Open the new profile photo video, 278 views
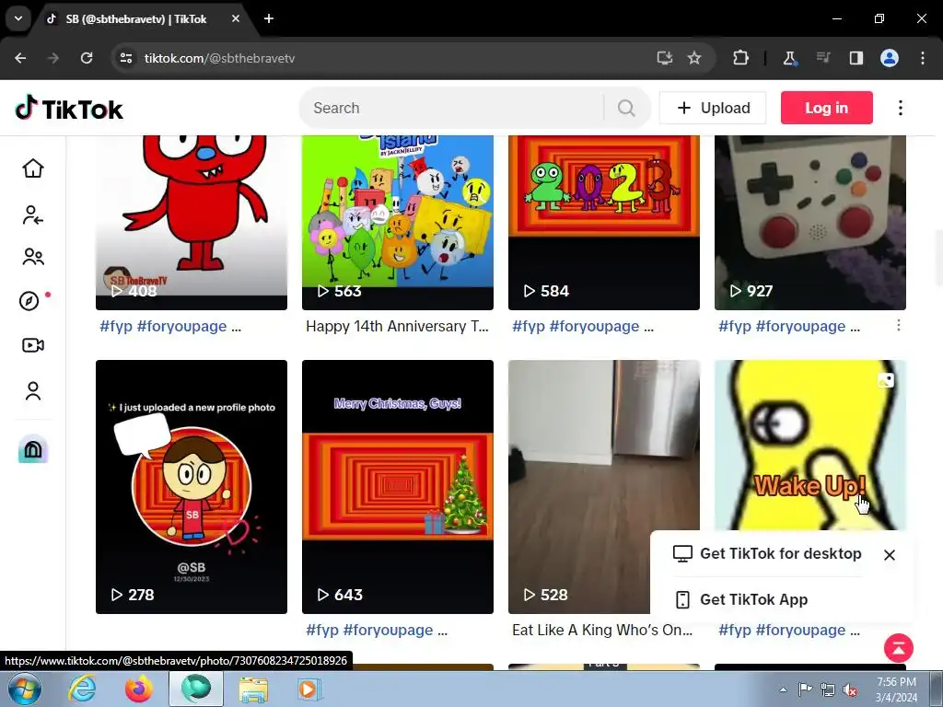943x707 pixels. (x=192, y=487)
